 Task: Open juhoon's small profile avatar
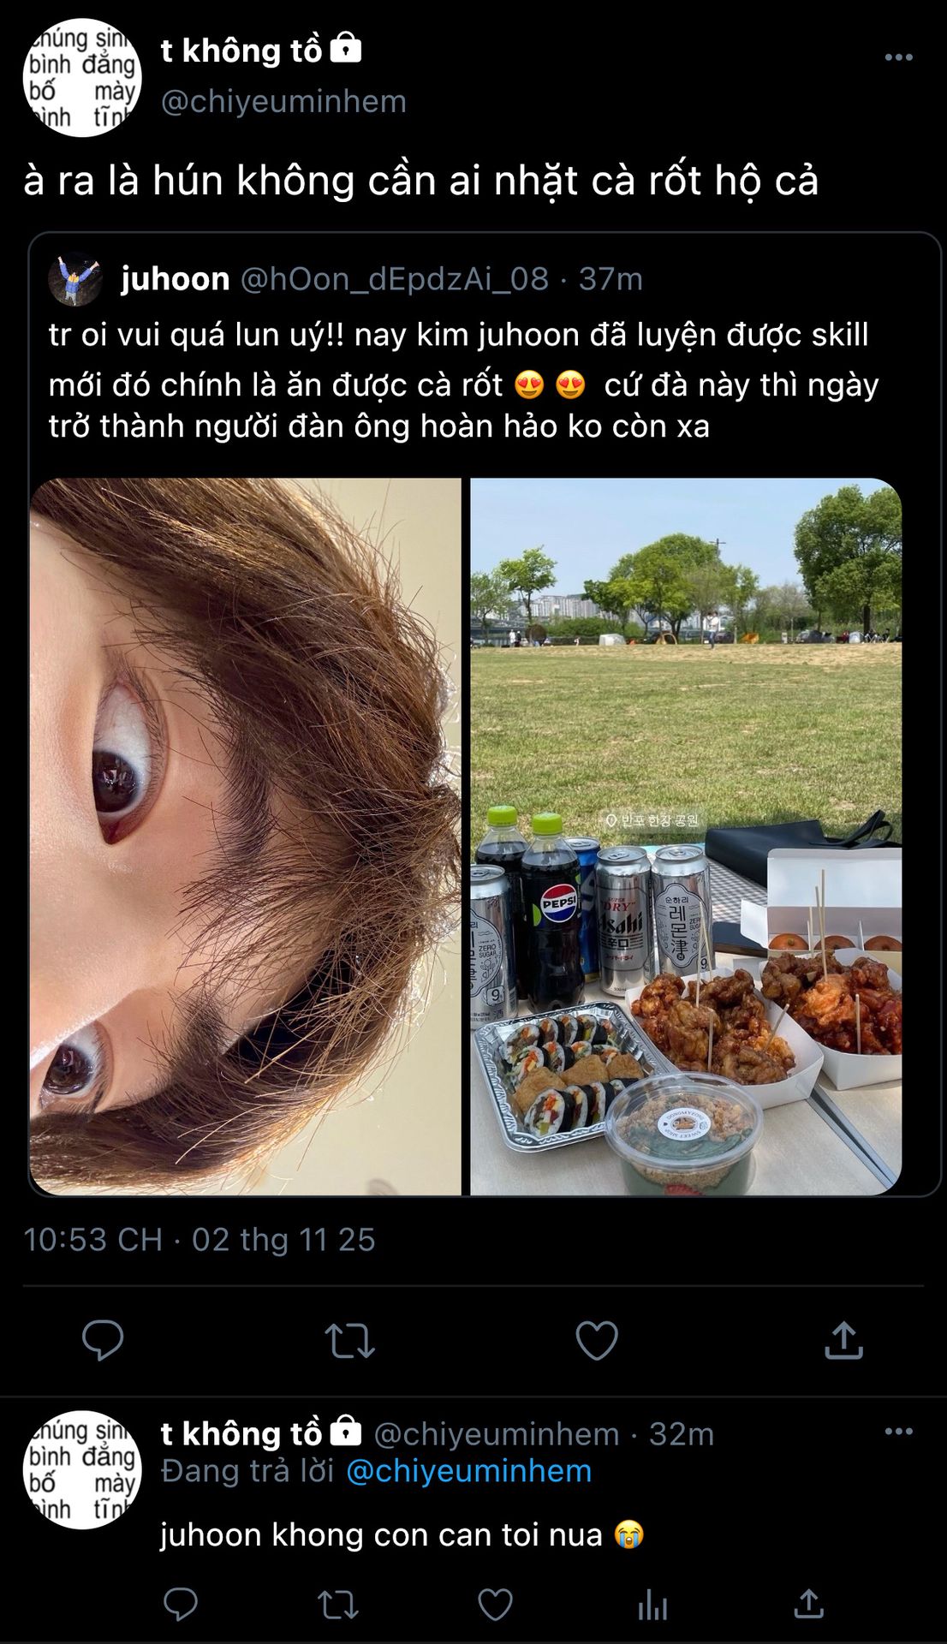(x=75, y=279)
